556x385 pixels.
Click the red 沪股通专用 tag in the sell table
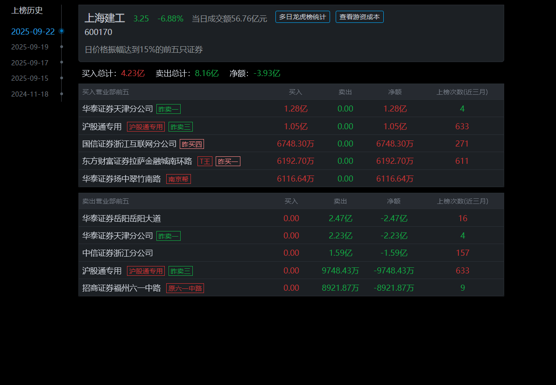pos(146,271)
